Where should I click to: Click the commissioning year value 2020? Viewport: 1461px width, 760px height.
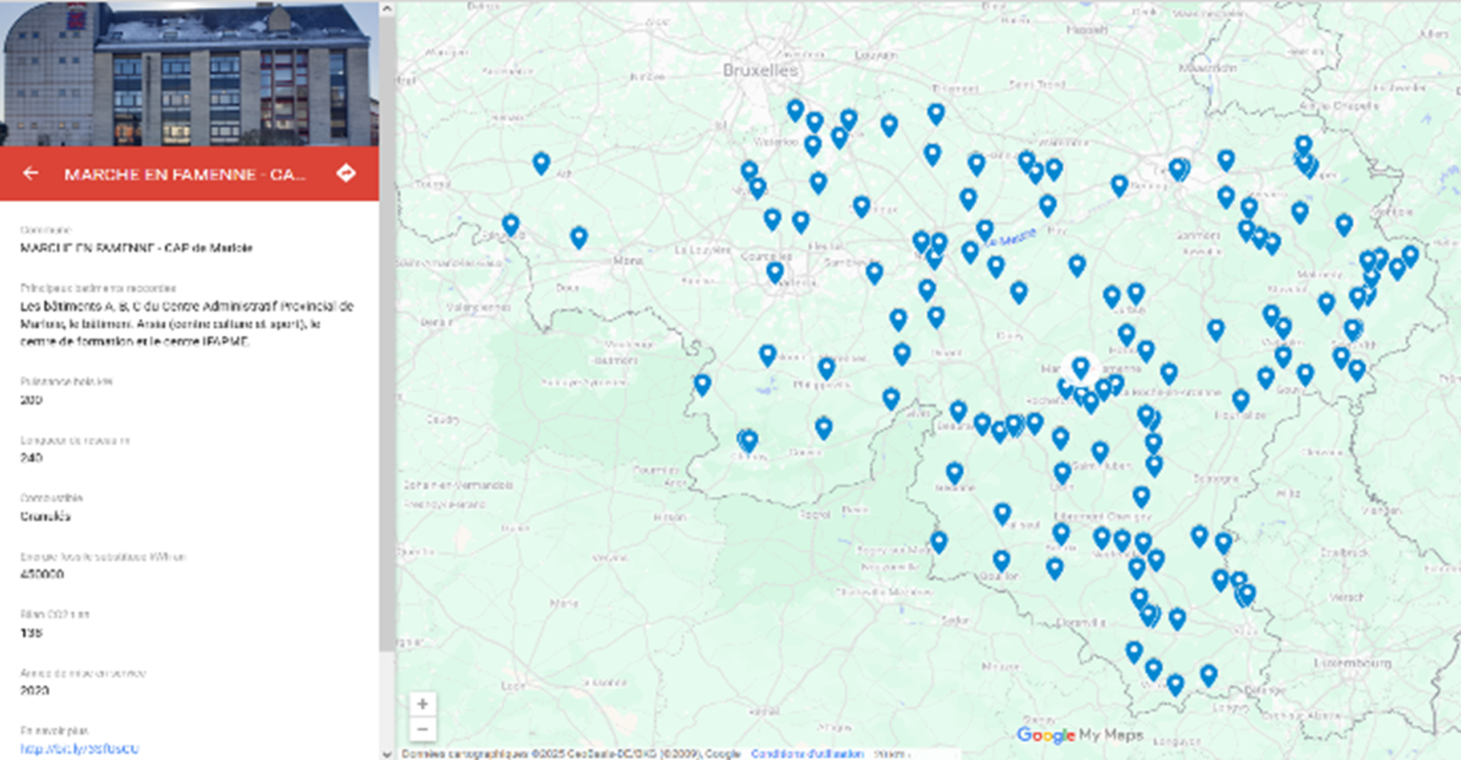coord(34,690)
